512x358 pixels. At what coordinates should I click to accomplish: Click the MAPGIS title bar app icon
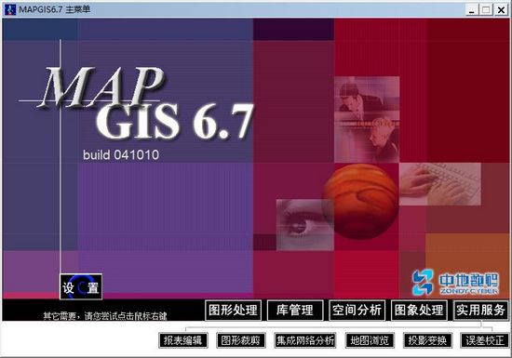pos(10,9)
